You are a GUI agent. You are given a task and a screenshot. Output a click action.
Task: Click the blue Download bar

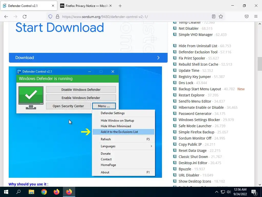(x=88, y=58)
